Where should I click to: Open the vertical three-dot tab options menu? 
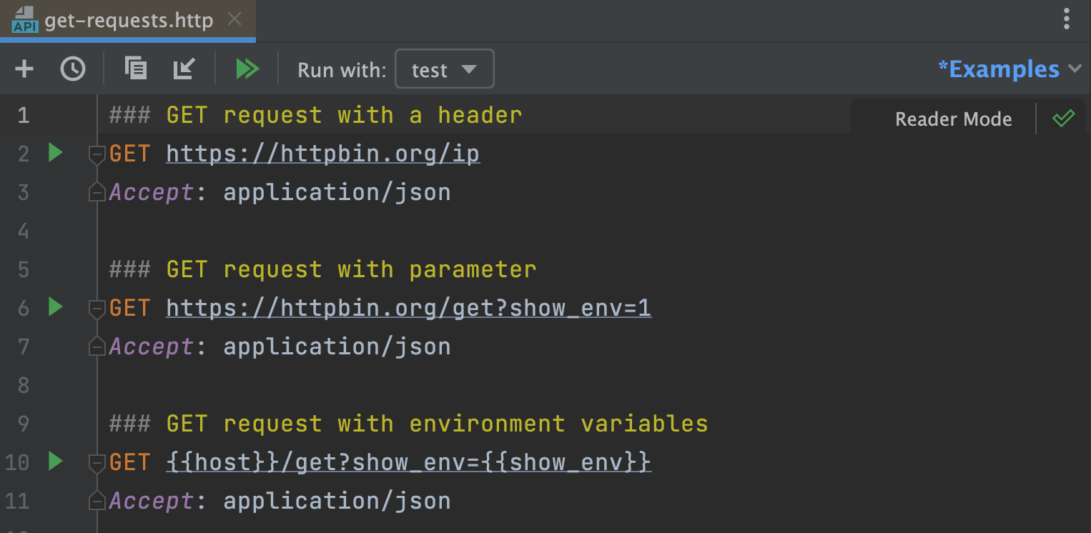pos(1066,19)
